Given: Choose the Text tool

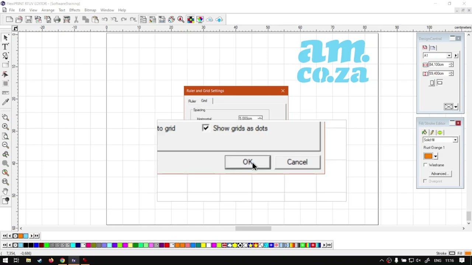Looking at the screenshot, I should coord(6,47).
